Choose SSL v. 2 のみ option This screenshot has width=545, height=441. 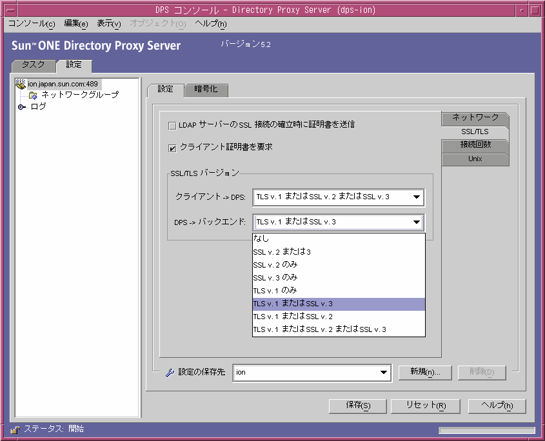tap(339, 265)
